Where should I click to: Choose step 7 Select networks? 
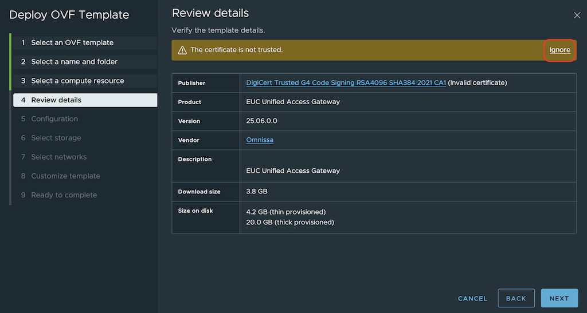(x=59, y=157)
